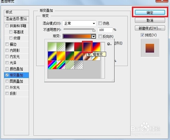Enable the 图案叠加 checkbox
The image size is (170, 140).
coord(7,81)
